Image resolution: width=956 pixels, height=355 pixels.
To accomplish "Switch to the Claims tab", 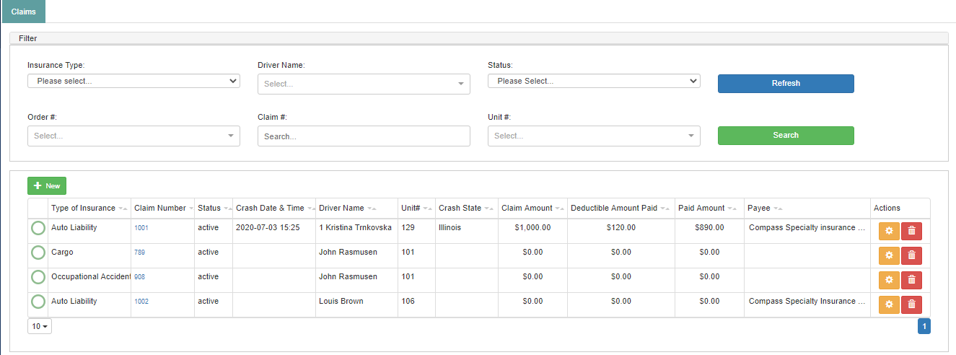I will point(23,12).
